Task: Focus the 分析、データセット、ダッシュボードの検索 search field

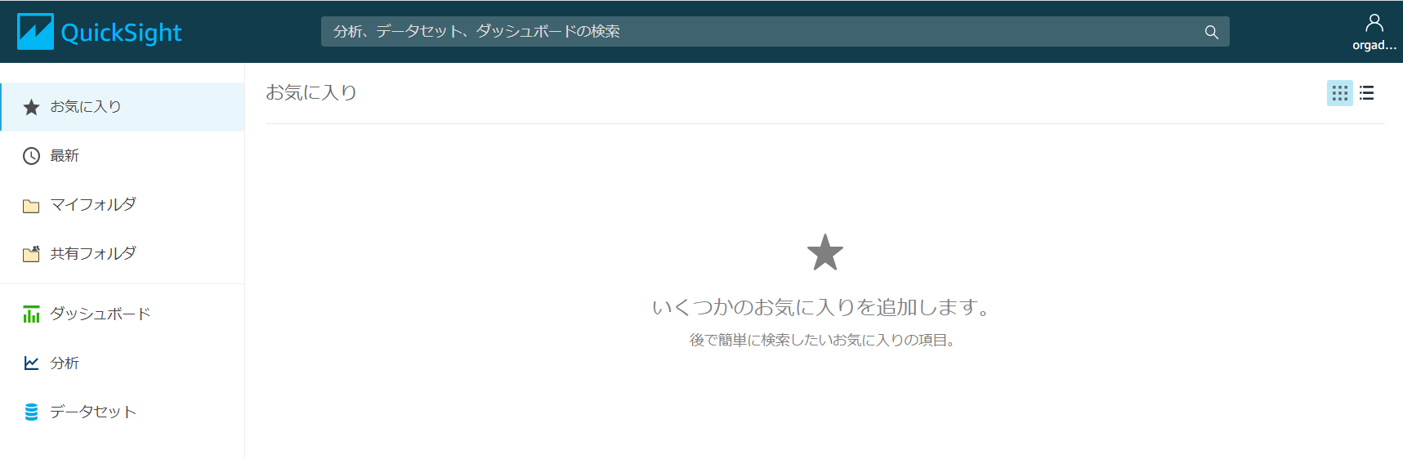Action: (x=775, y=32)
